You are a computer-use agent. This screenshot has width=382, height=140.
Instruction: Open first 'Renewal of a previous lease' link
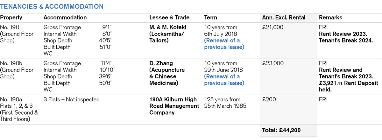(x=224, y=44)
